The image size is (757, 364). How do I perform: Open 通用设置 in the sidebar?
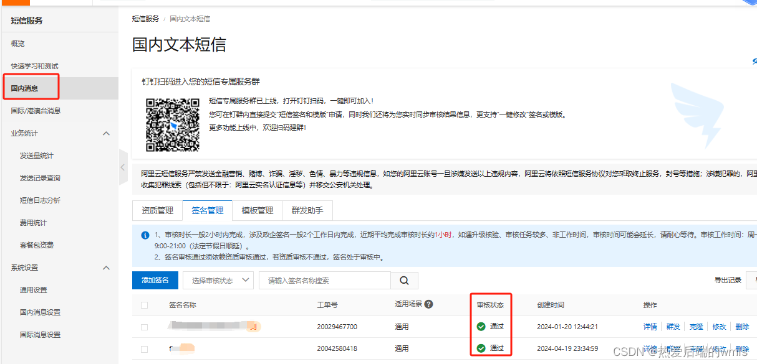pos(33,290)
